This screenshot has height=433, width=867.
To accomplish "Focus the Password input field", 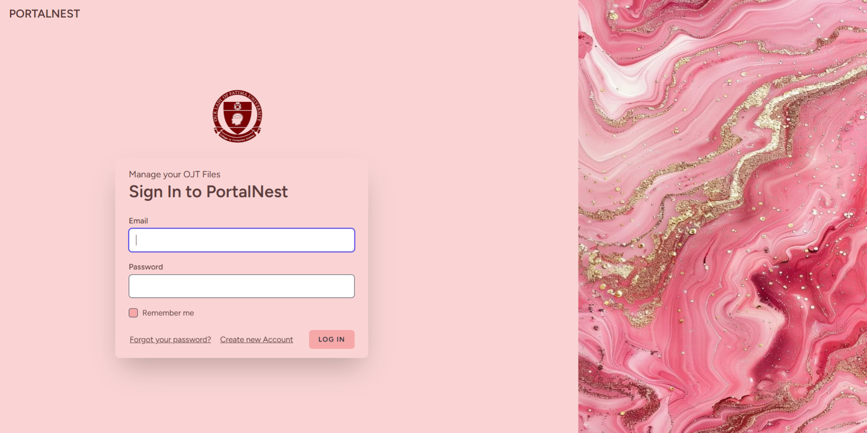I will (x=242, y=286).
